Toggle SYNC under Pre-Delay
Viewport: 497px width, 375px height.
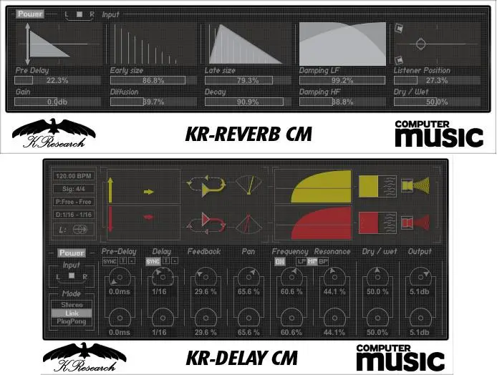click(110, 262)
